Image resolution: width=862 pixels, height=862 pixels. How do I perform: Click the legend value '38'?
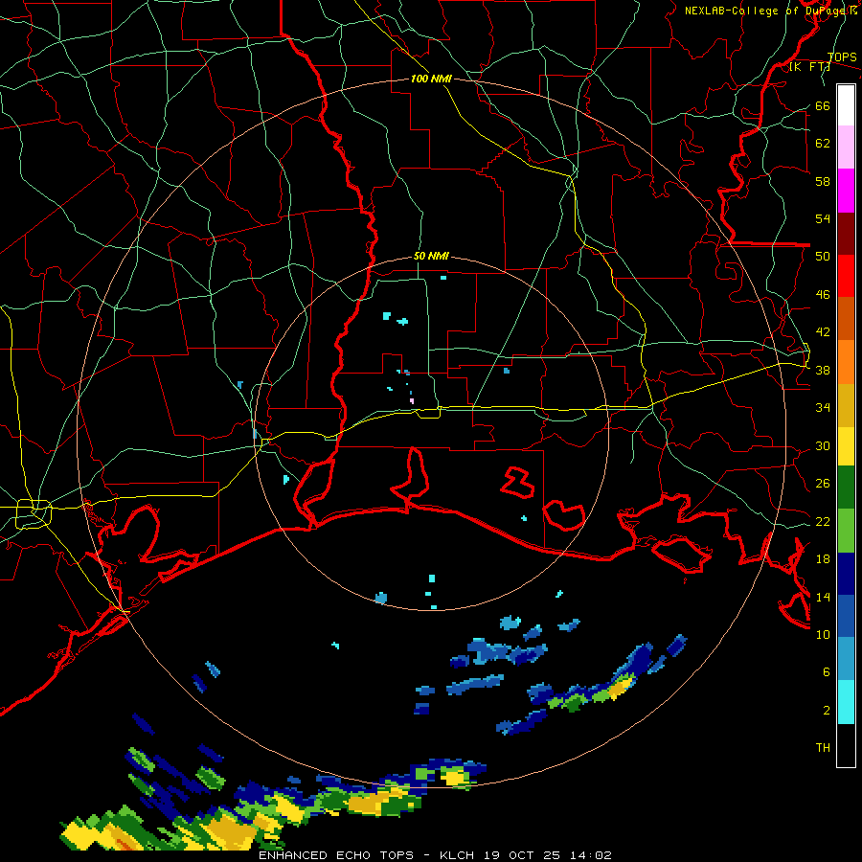click(x=823, y=370)
